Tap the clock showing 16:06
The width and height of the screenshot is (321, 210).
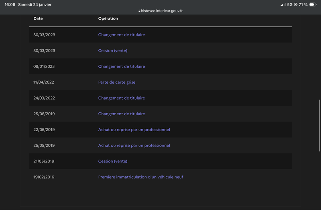pos(10,4)
